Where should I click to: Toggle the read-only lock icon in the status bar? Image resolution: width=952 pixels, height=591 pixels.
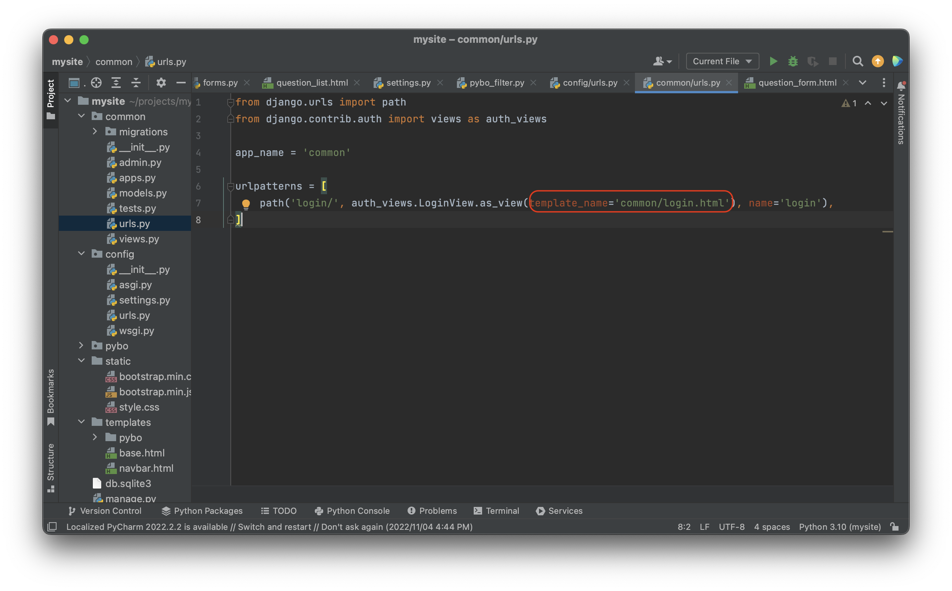point(894,526)
